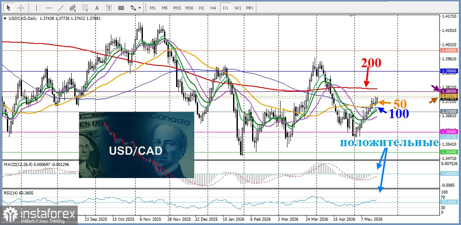
Task: Select the equidistant channel tool
Action: (x=73, y=8)
